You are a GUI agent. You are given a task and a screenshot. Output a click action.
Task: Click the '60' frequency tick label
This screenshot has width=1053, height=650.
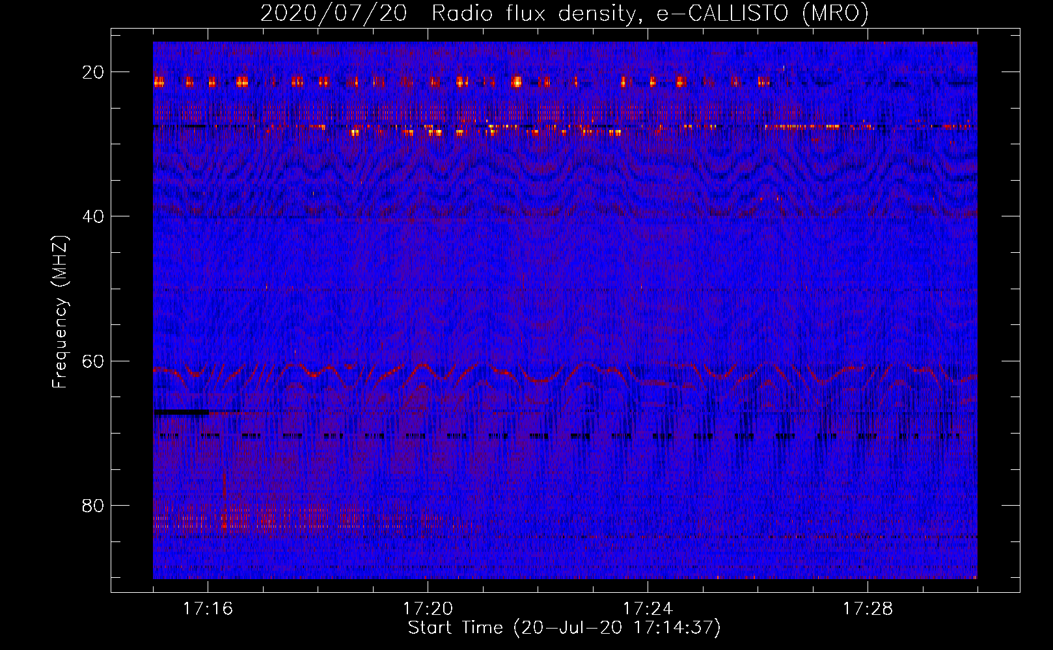coord(93,361)
